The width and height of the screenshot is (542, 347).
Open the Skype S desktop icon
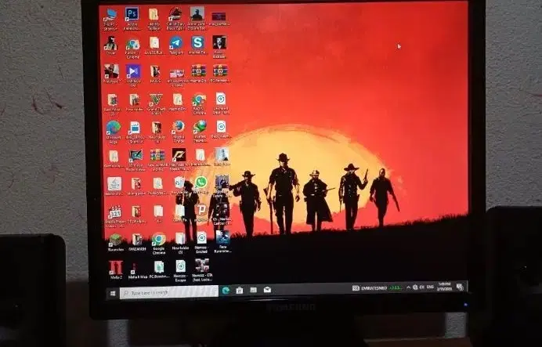point(197,45)
